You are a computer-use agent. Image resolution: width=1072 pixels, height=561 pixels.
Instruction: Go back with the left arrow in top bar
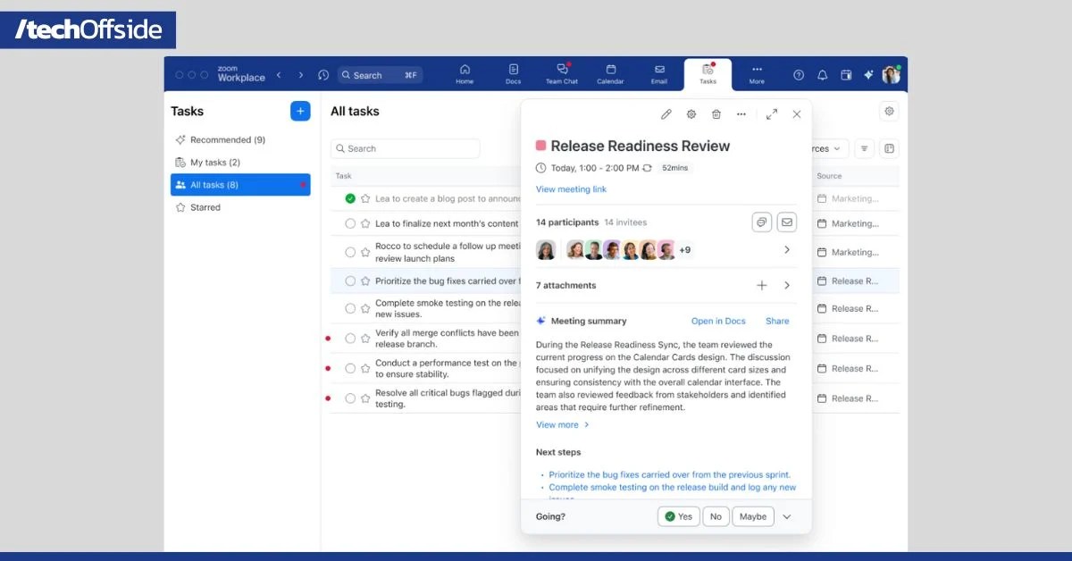(x=279, y=75)
